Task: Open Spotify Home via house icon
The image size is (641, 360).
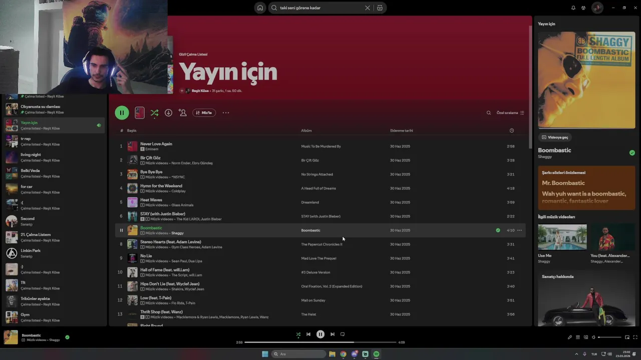Action: click(260, 8)
